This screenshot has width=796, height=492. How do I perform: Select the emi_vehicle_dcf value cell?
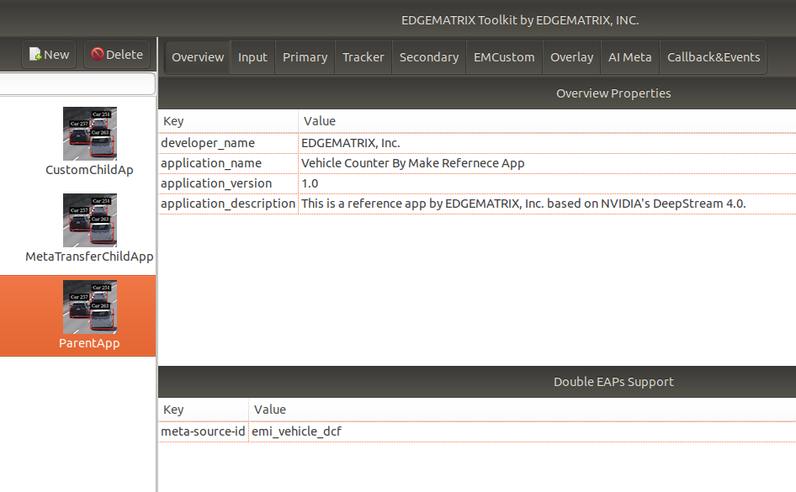tap(523, 431)
